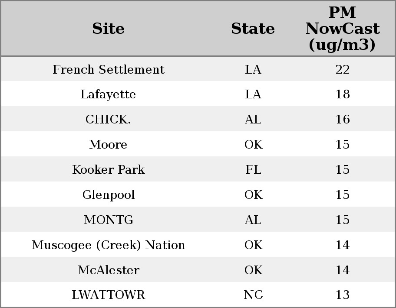Select the Glenpool site cell
The image size is (396, 308).
click(108, 195)
